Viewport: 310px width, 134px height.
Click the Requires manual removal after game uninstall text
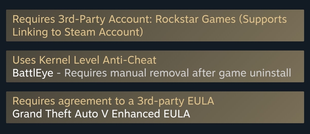178,73
